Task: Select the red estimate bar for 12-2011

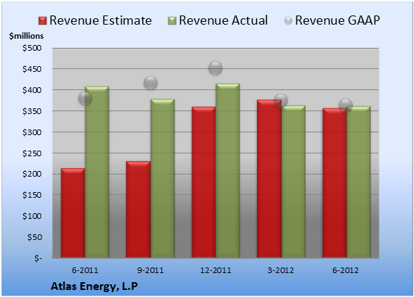Action: click(203, 182)
